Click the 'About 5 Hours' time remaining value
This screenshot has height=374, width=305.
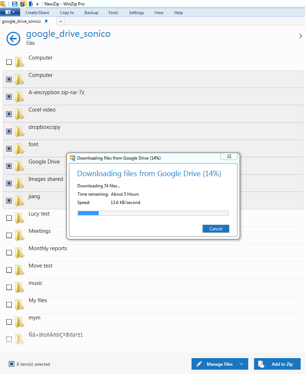click(125, 194)
